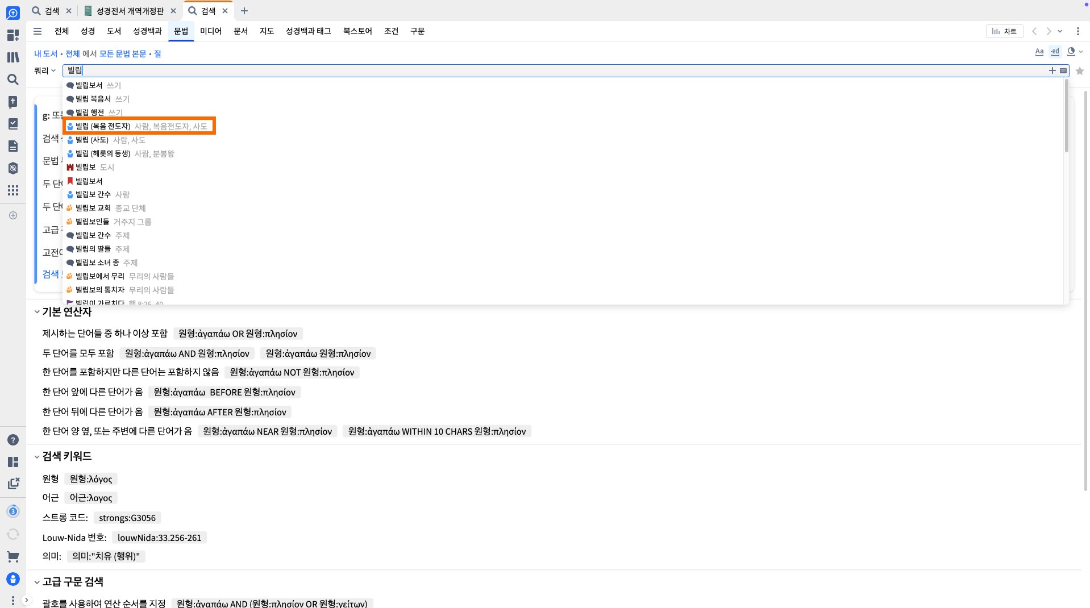Viewport: 1090px width, 608px height.
Task: Switch to the 북스토어 search tab
Action: 357,31
